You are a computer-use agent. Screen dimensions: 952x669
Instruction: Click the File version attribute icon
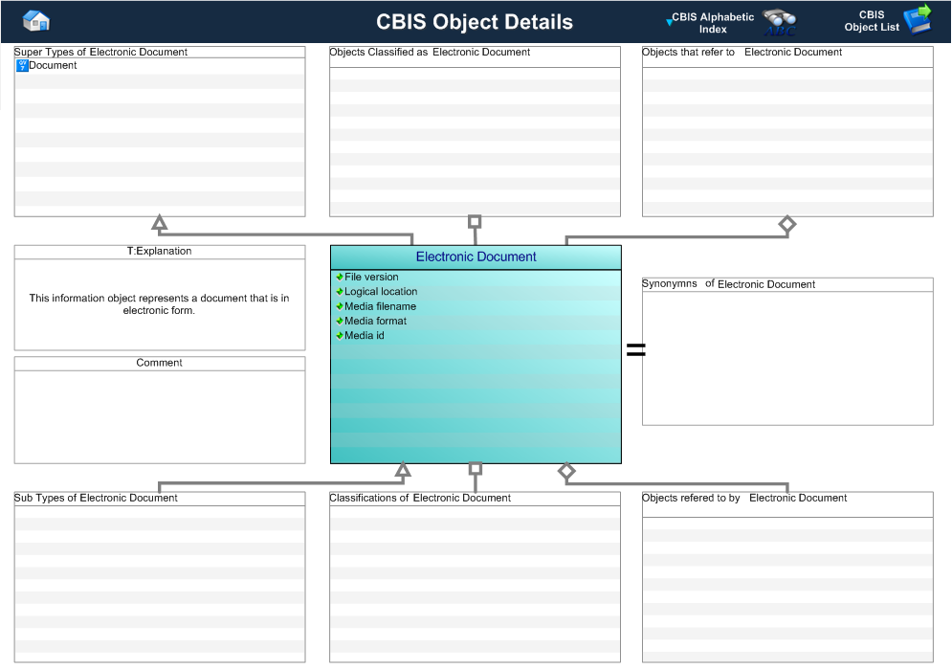[x=340, y=277]
